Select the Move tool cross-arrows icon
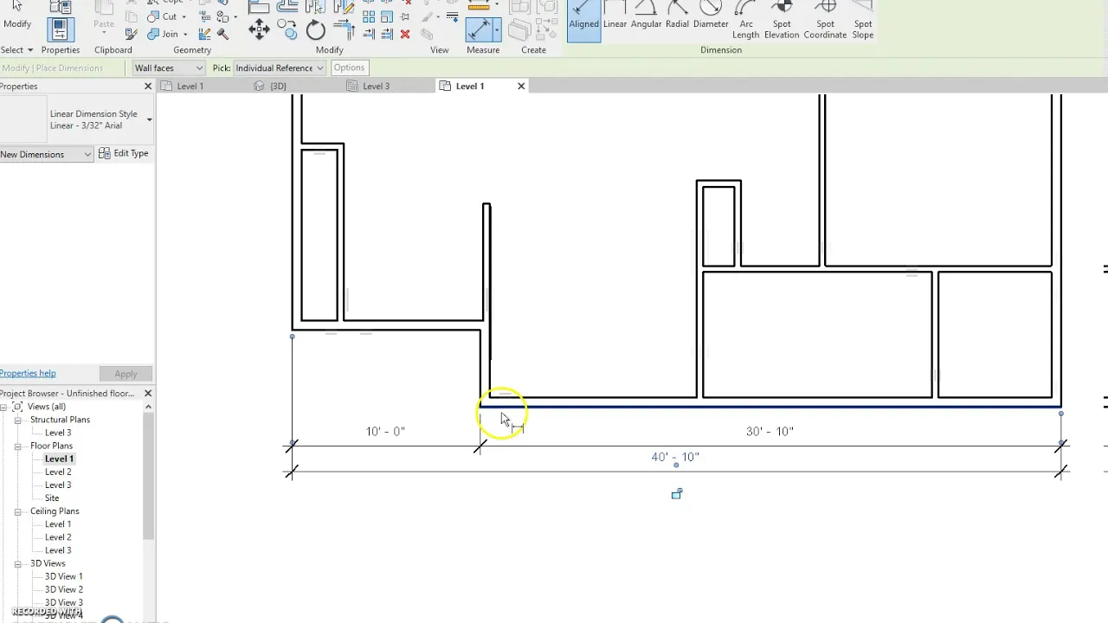 coord(259,29)
